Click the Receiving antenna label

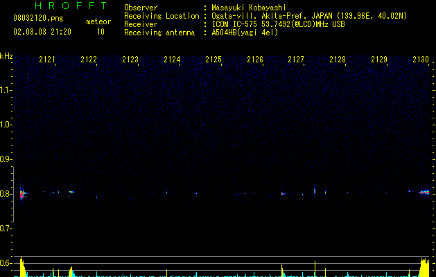(159, 33)
